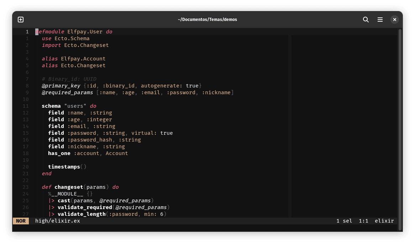
Task: Click line number 18 in the gutter
Action: click(x=26, y=153)
